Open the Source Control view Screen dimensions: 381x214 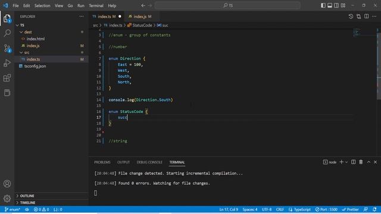pyautogui.click(x=7, y=48)
